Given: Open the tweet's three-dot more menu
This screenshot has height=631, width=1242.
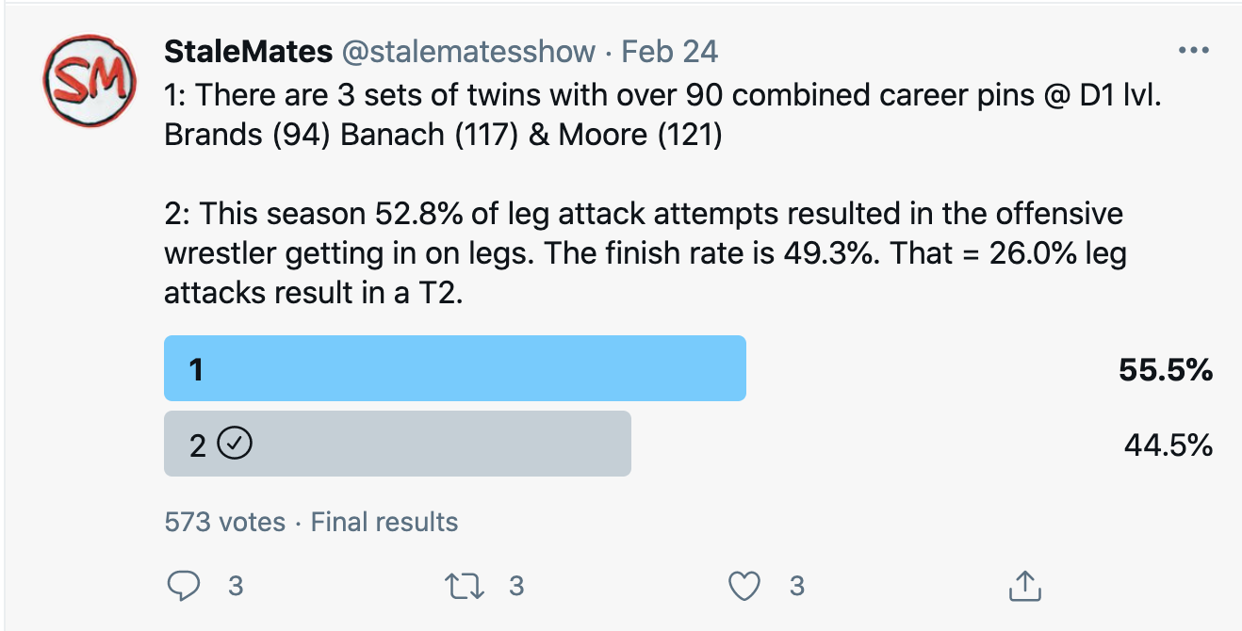Looking at the screenshot, I should point(1193,51).
